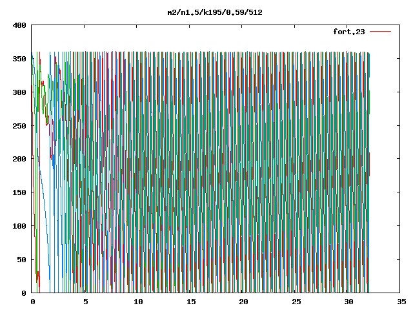
Task: Click y-axis label 50
Action: [x=21, y=260]
